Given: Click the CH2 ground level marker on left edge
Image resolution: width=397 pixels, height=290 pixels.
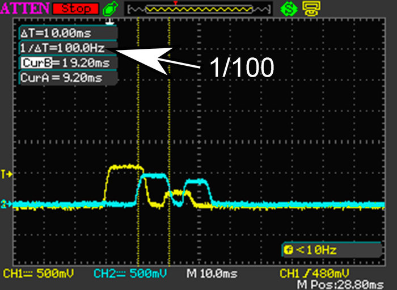Looking at the screenshot, I should point(7,204).
